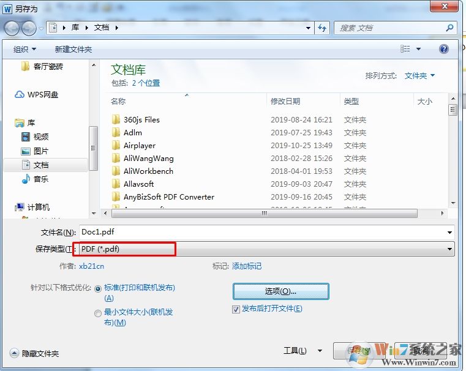Select the Airplayer folder icon
The image size is (466, 371).
(x=116, y=145)
